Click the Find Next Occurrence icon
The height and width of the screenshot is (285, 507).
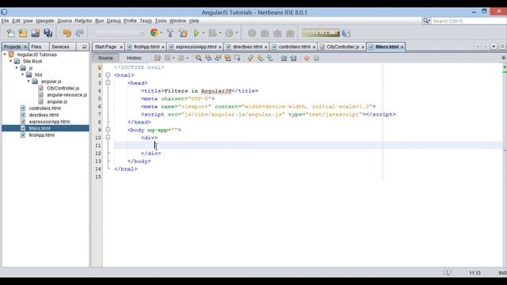218,58
